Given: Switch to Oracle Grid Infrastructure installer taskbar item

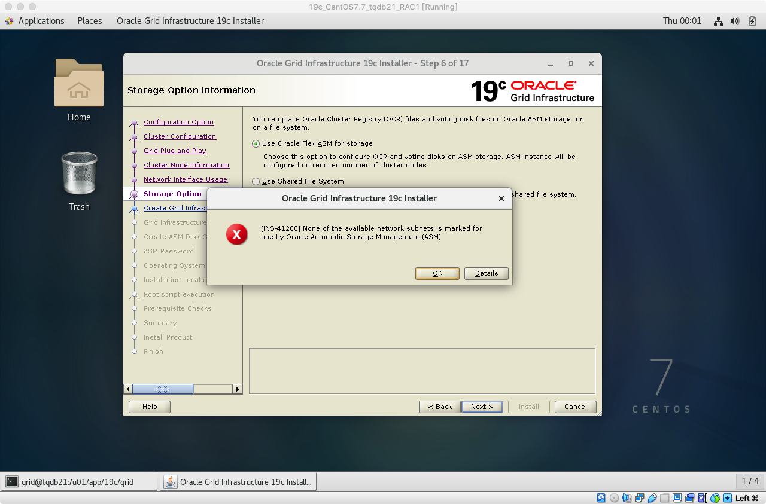Looking at the screenshot, I should pos(238,481).
